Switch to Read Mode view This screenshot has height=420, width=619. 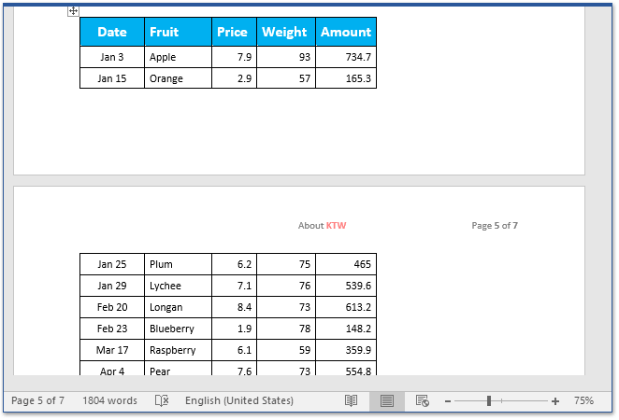[351, 400]
